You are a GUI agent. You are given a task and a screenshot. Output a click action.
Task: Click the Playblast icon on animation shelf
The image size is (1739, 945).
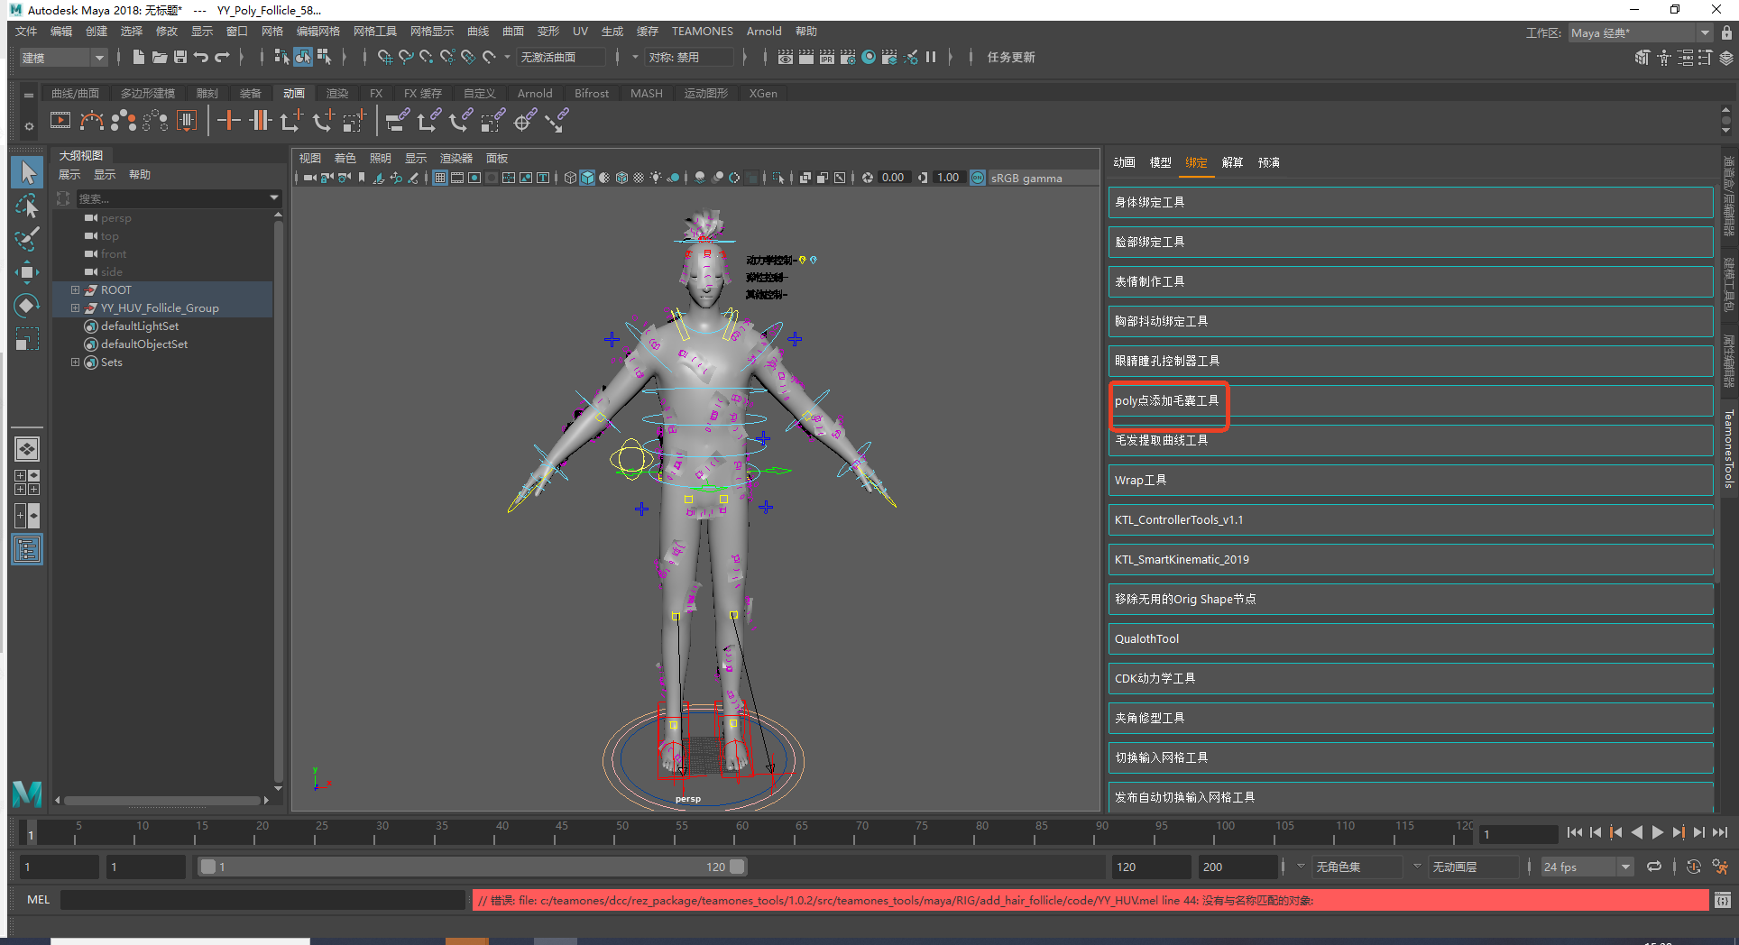(60, 120)
